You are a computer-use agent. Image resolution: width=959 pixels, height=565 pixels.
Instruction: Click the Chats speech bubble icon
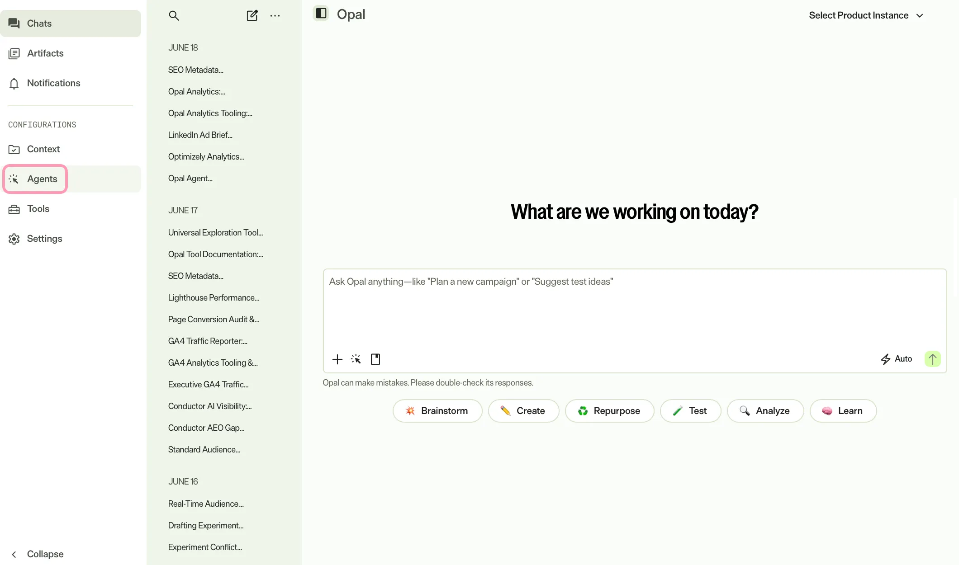coord(14,24)
